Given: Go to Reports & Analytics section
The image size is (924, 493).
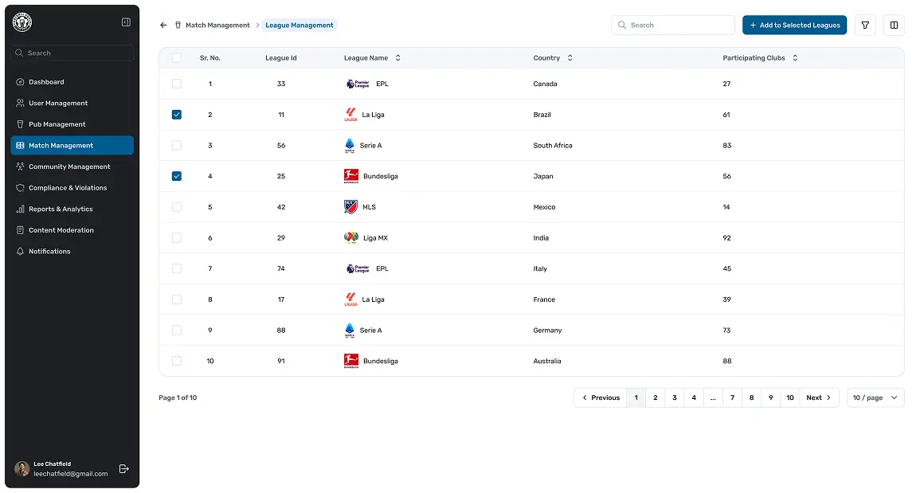Looking at the screenshot, I should point(61,209).
